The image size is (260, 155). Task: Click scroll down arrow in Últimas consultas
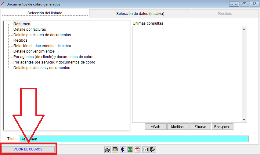coord(244,119)
